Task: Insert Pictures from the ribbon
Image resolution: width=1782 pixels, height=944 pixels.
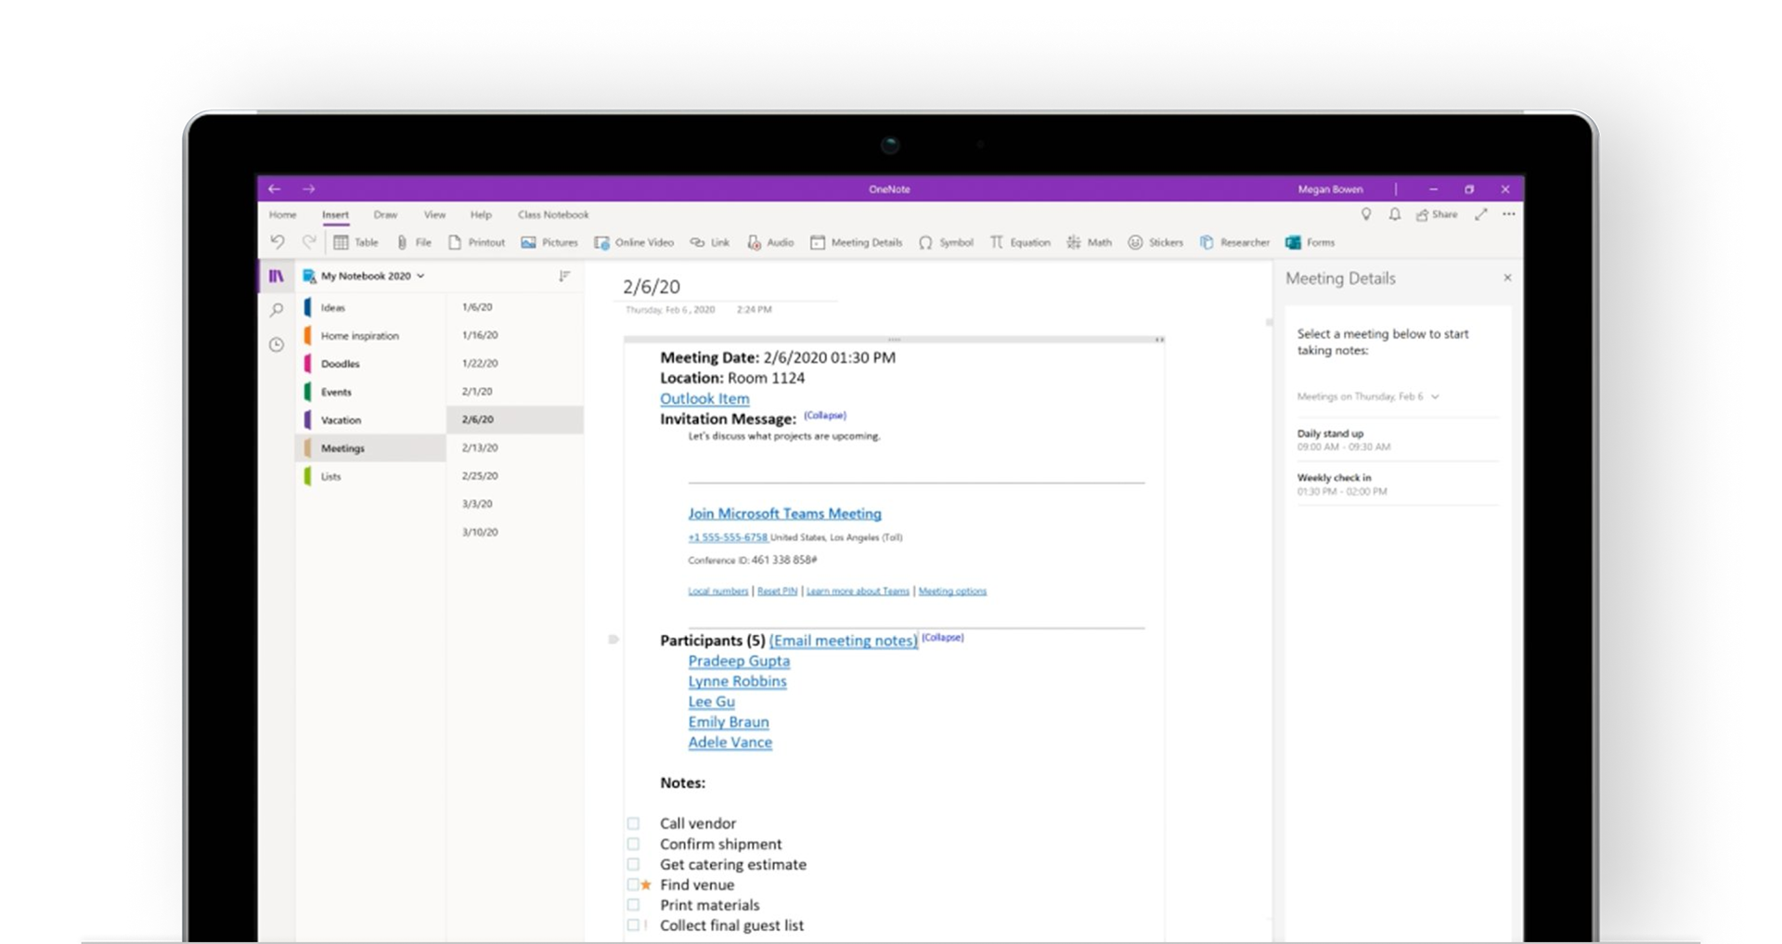Action: 549,242
